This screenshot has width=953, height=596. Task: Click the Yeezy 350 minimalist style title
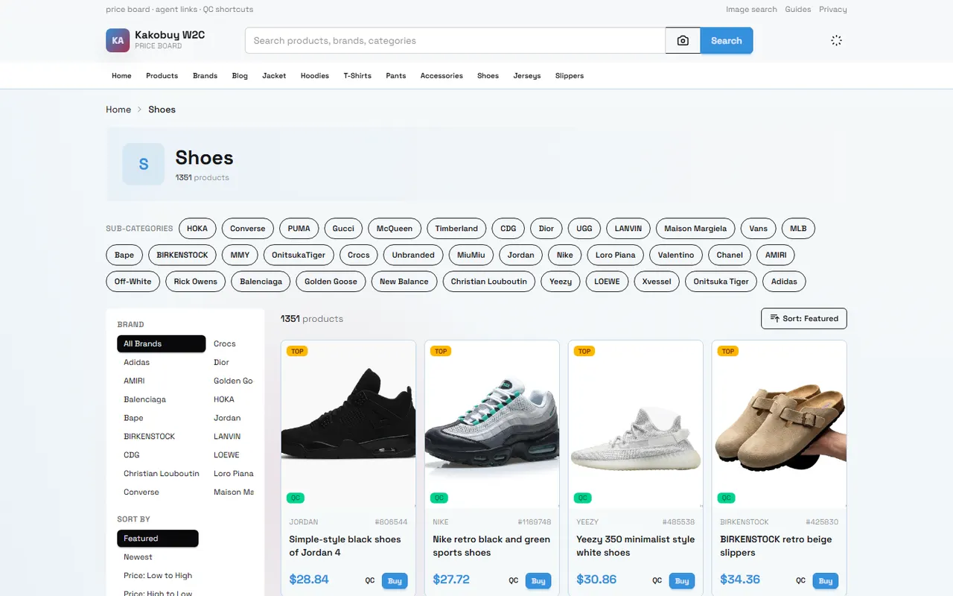[635, 546]
